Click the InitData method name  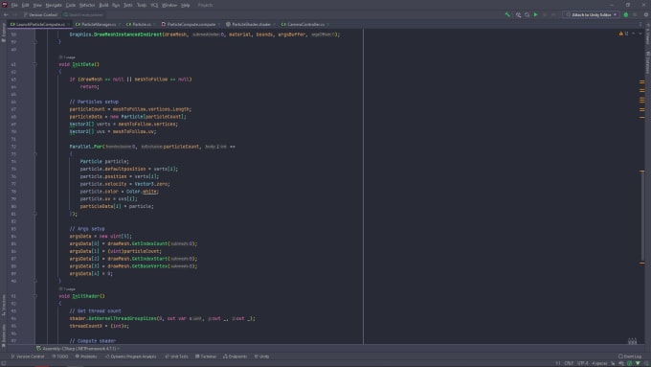point(83,64)
